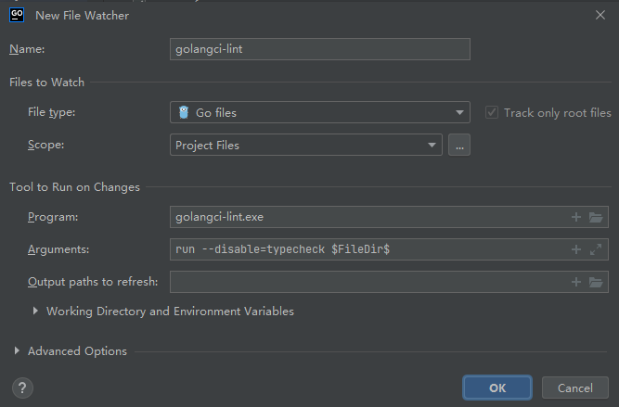Expand the Arguments field editor
Viewport: 619px width, 407px height.
(x=596, y=249)
